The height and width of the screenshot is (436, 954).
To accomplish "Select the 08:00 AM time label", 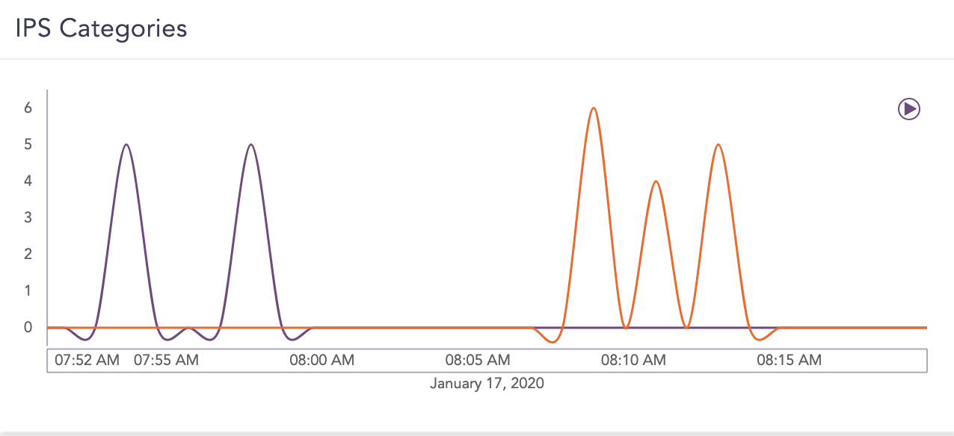I will [322, 360].
